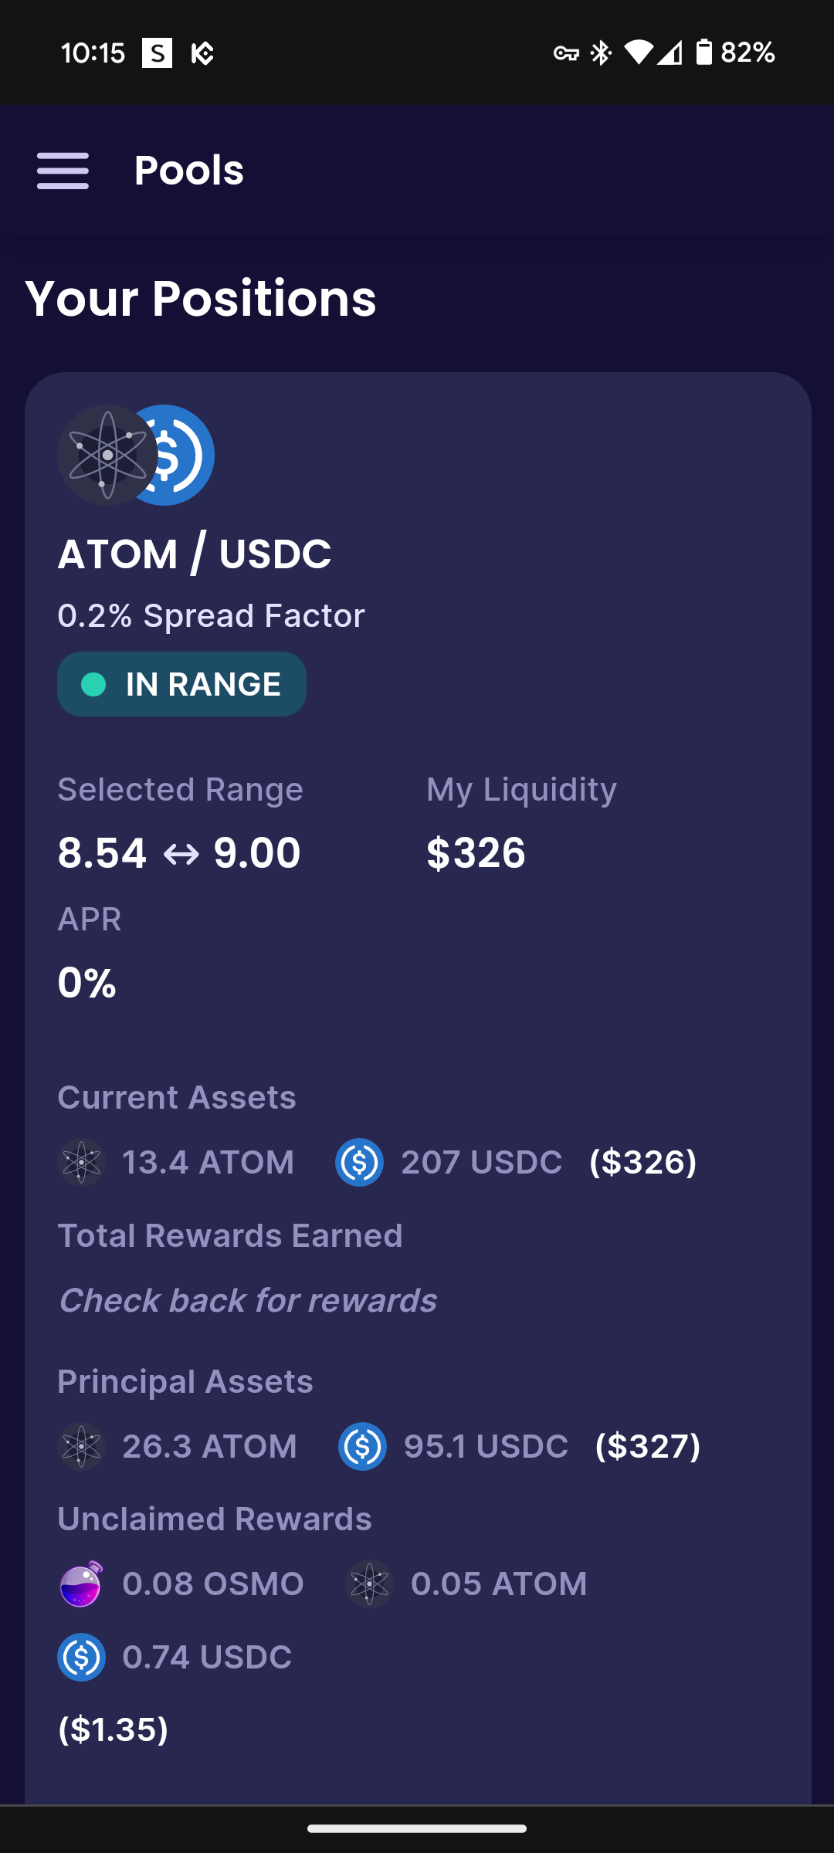This screenshot has height=1853, width=834.
Task: Tap the USDC icon under Current Assets
Action: coord(359,1162)
